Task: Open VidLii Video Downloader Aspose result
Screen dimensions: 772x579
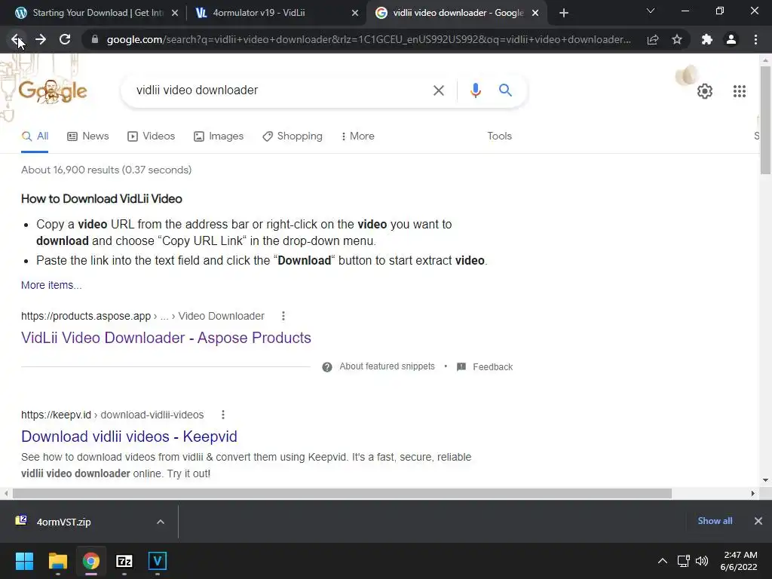Action: coord(166,338)
